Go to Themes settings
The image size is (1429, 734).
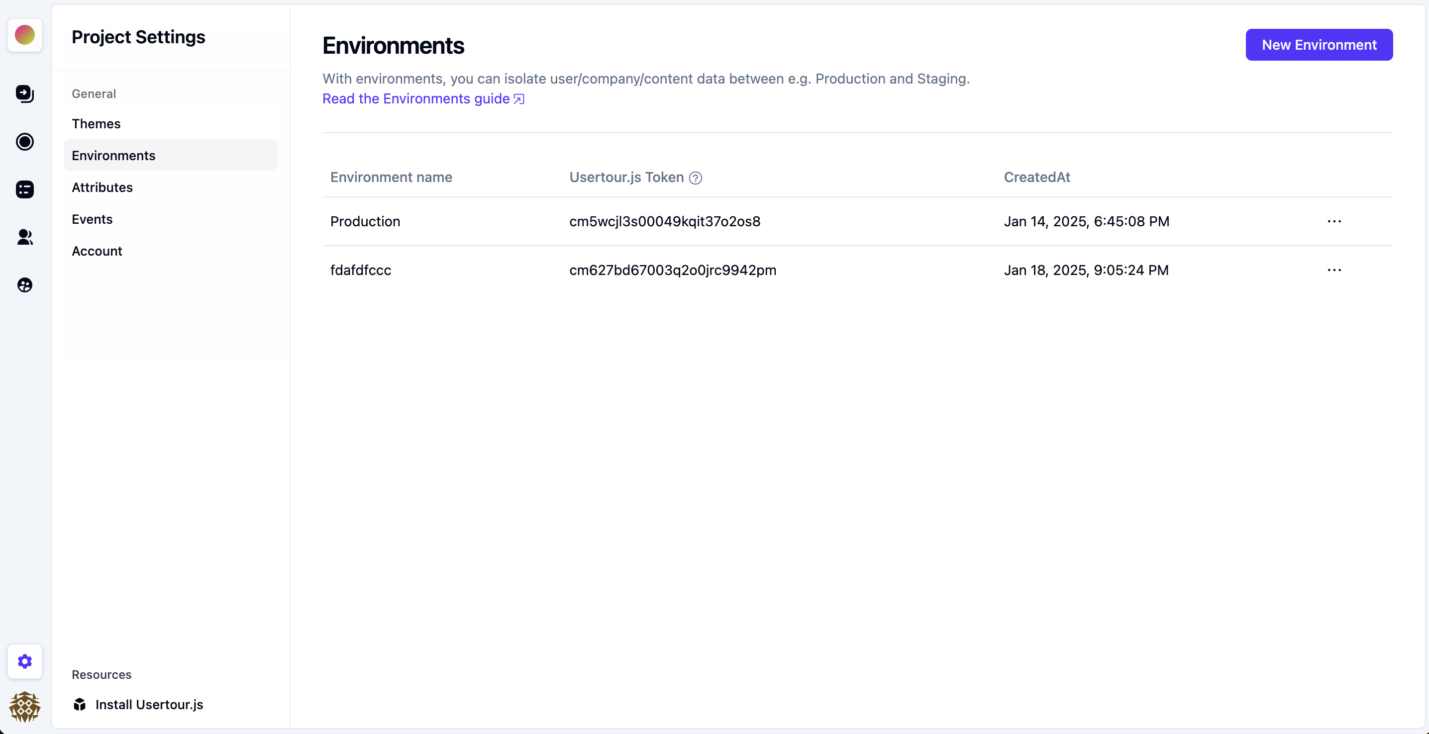[x=96, y=124]
